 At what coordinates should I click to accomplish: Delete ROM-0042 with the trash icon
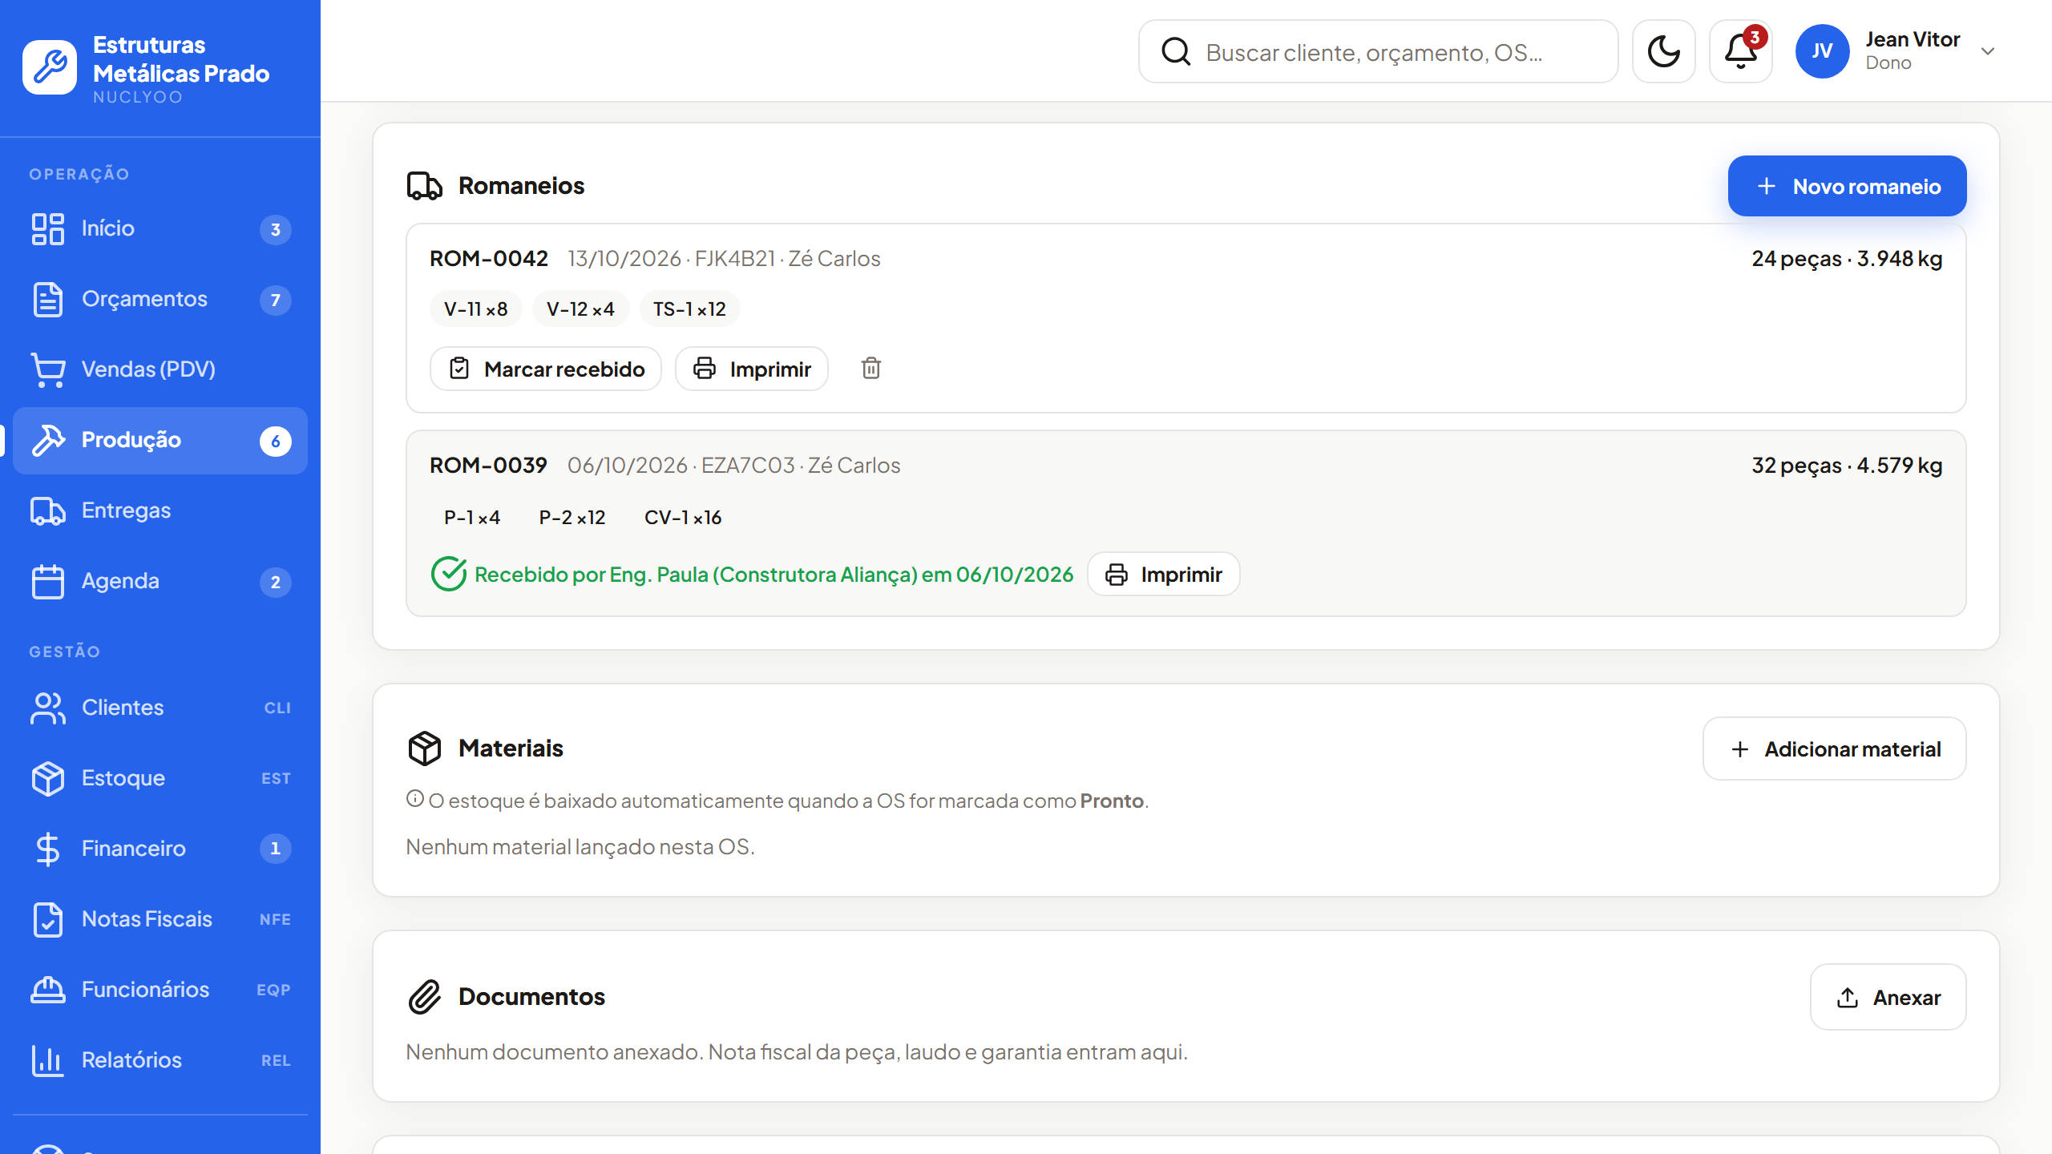[871, 369]
